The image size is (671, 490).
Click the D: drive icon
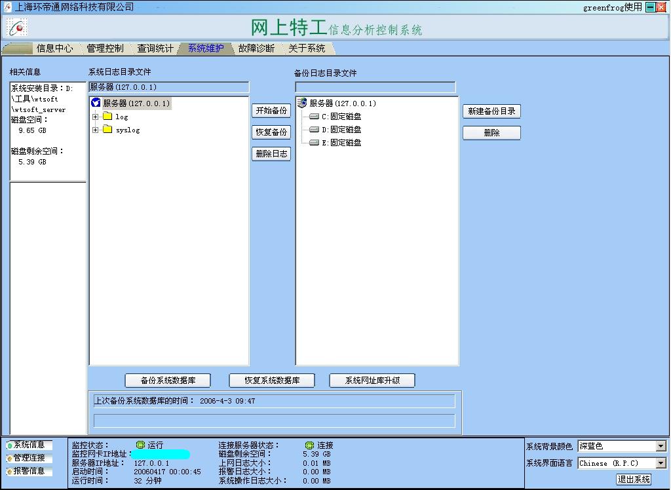[314, 129]
